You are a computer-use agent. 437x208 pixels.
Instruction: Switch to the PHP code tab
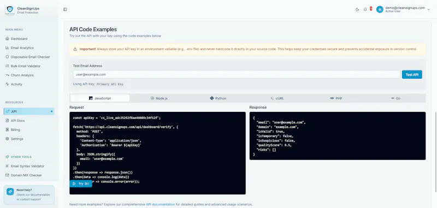pos(336,98)
